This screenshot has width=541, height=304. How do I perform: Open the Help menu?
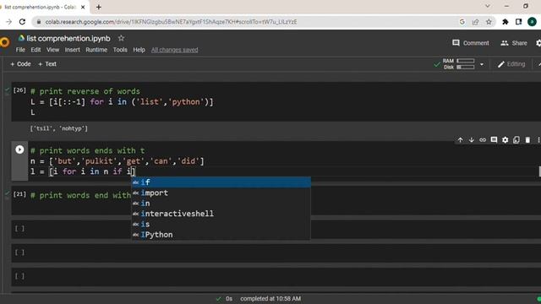click(139, 50)
